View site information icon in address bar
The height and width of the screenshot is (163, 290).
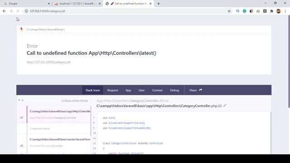[26, 11]
